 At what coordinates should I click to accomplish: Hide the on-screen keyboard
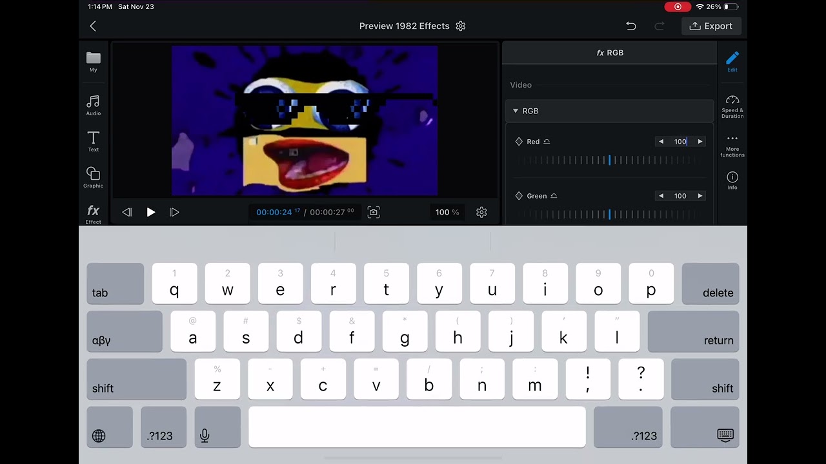point(705,427)
